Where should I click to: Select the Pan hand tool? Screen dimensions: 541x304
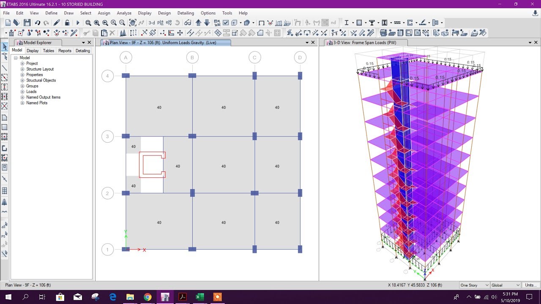tap(132, 22)
